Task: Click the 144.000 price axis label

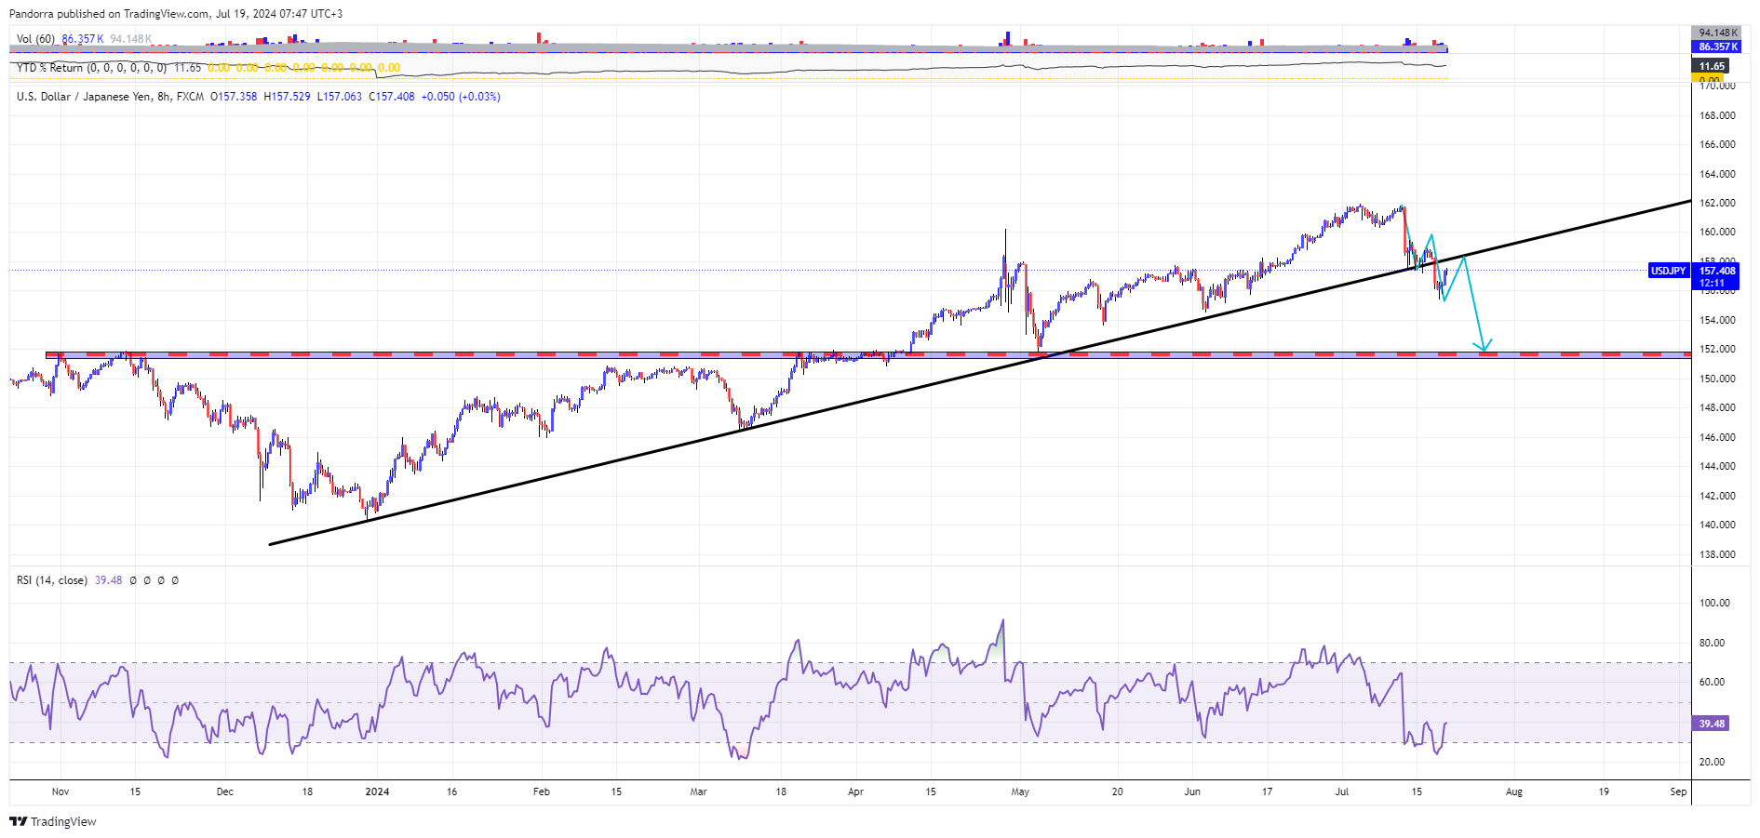Action: (1717, 466)
